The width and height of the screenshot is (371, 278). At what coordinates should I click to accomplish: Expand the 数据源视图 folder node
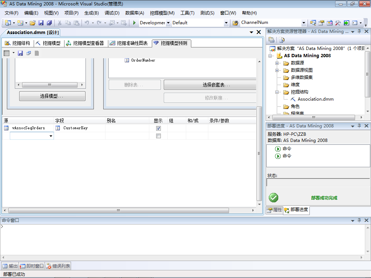pyautogui.click(x=277, y=71)
